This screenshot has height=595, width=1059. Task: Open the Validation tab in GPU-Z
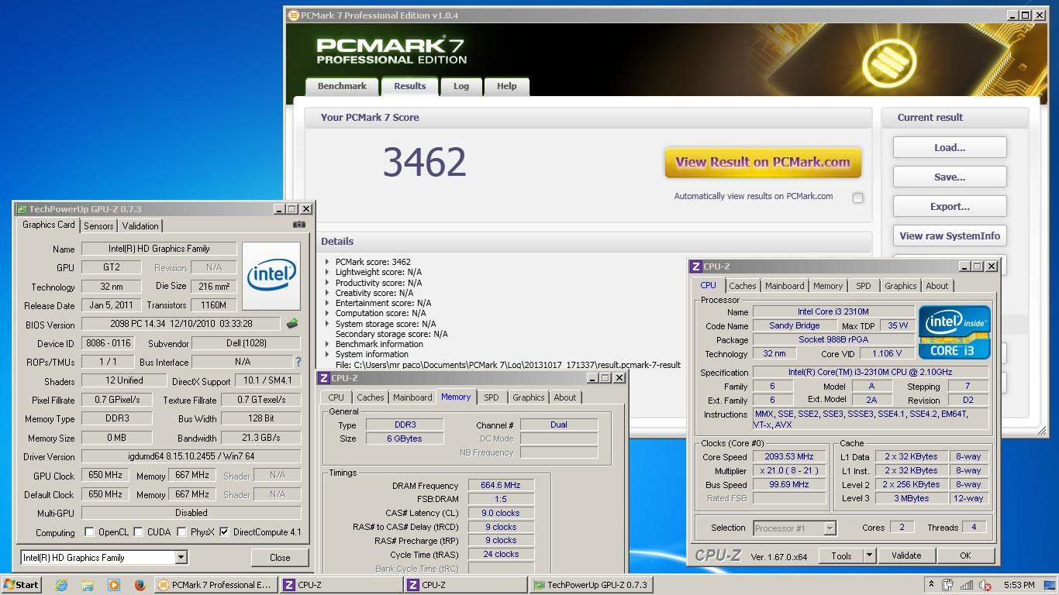pos(140,226)
